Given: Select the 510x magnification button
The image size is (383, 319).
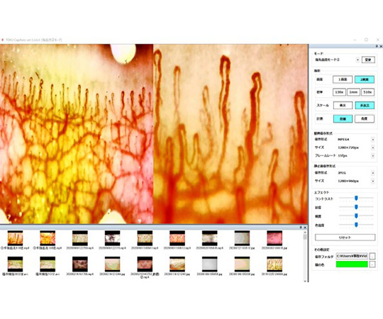Looking at the screenshot, I should [367, 92].
